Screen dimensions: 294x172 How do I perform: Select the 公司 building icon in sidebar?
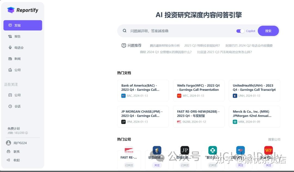10,70
